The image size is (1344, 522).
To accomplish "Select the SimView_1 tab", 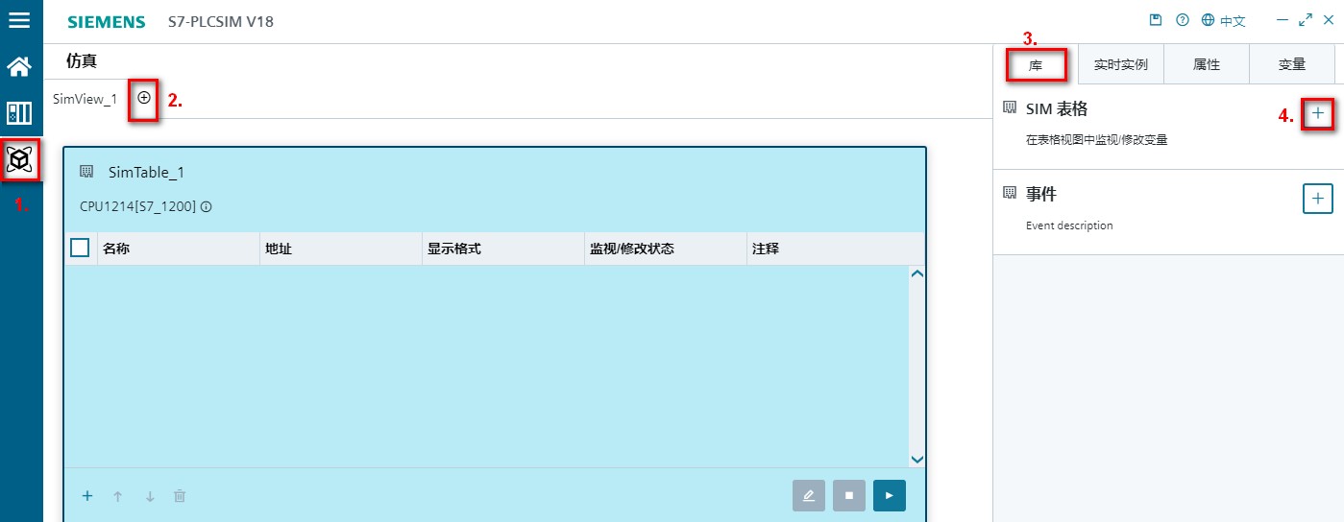I will click(85, 99).
